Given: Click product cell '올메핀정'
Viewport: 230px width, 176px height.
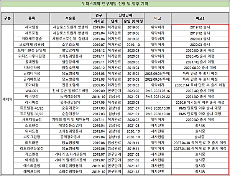Looking at the screenshot, I should tap(32, 62).
